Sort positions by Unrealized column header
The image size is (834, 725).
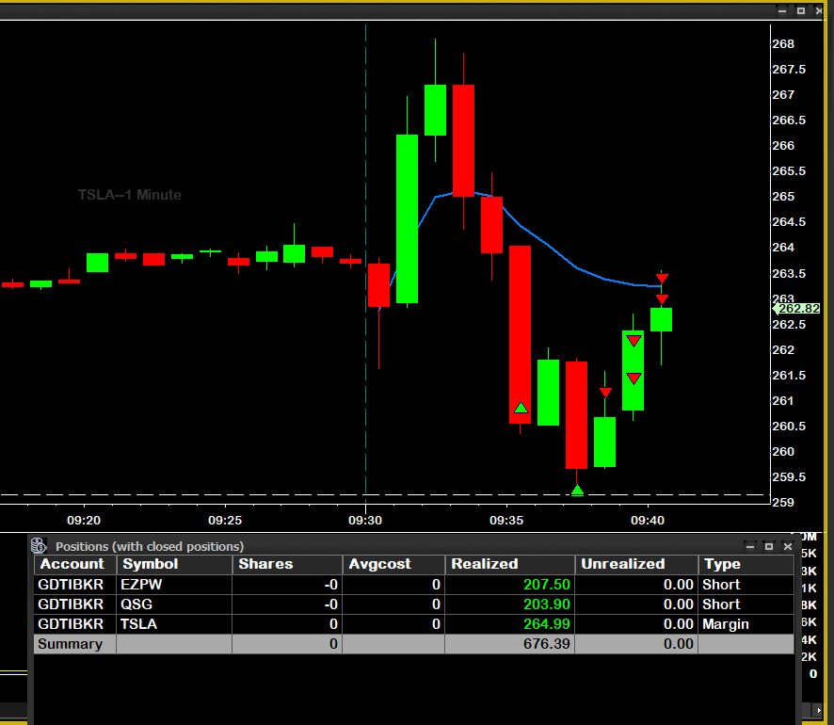click(x=636, y=564)
